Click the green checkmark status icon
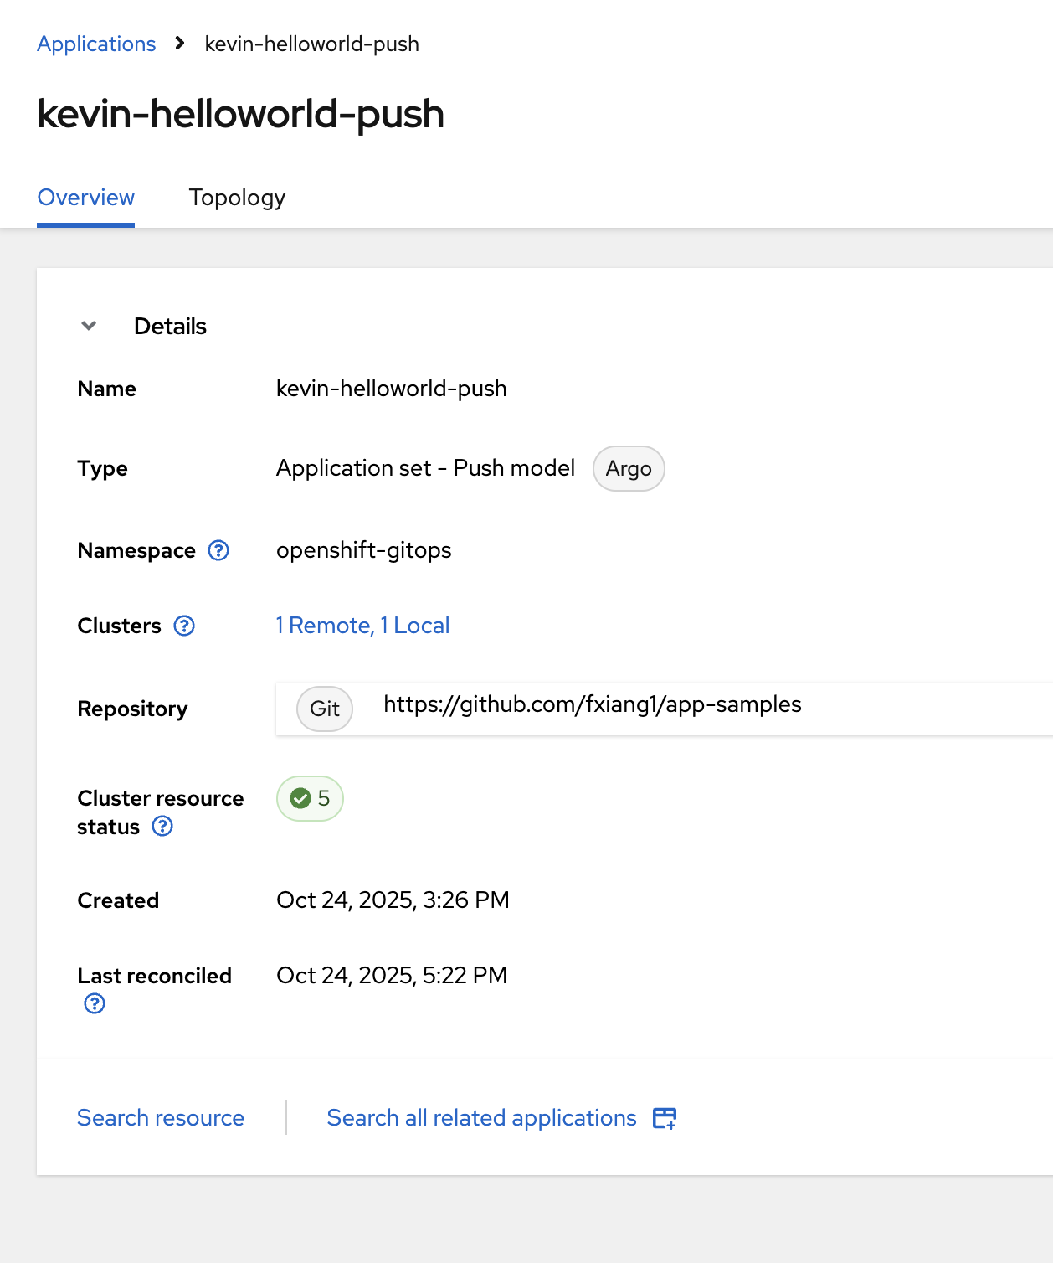The width and height of the screenshot is (1053, 1263). click(x=300, y=798)
